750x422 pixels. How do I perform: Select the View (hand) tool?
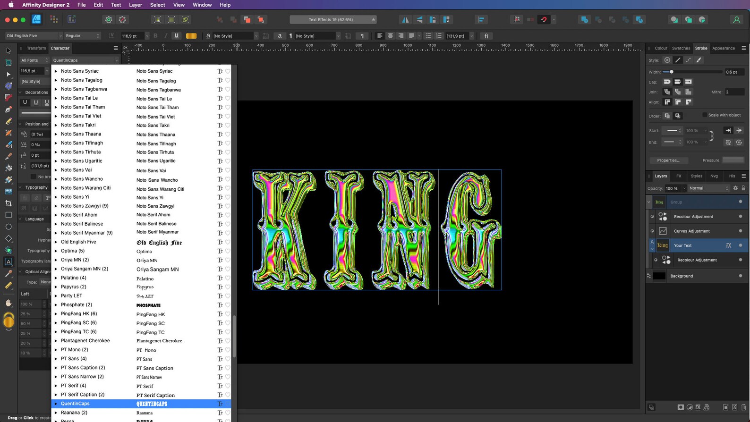click(9, 303)
